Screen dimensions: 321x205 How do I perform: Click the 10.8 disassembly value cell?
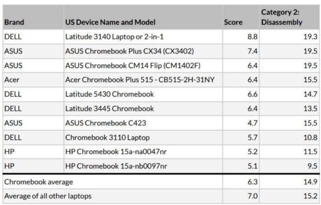[310, 138]
